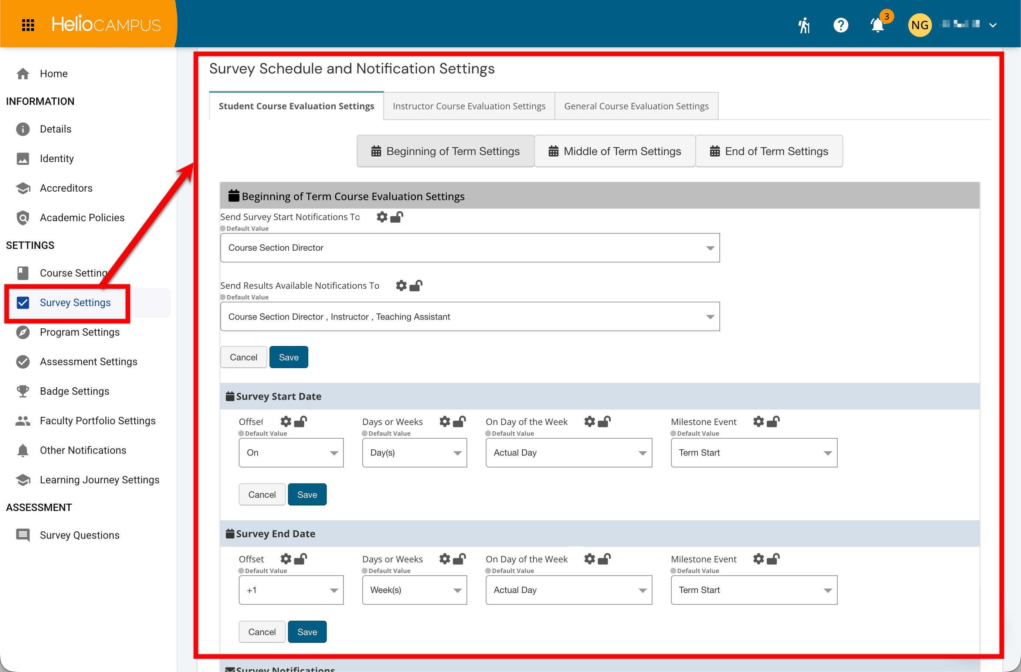Save the Survey Start Date settings

click(307, 494)
